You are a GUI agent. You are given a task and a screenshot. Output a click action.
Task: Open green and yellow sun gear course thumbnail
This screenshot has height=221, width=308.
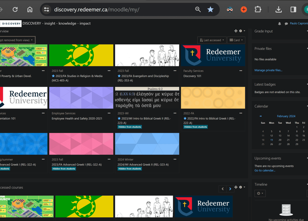(81, 55)
